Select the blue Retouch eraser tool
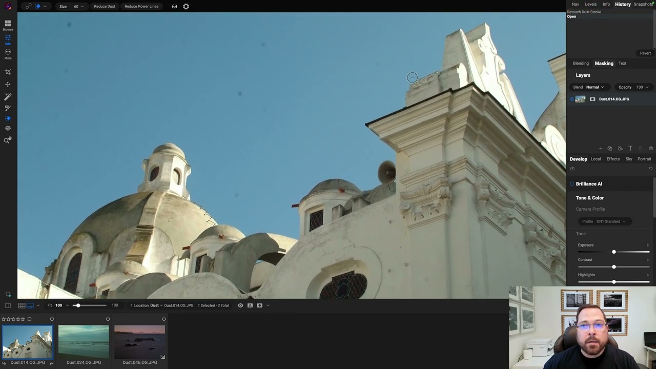The height and width of the screenshot is (369, 656). (x=8, y=118)
